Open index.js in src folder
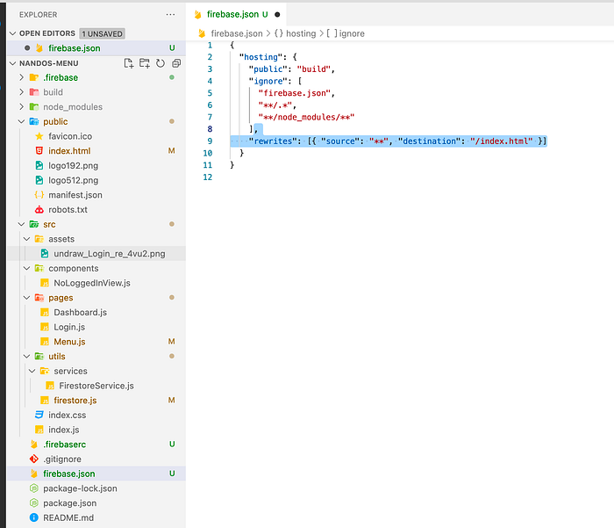 coord(96,430)
